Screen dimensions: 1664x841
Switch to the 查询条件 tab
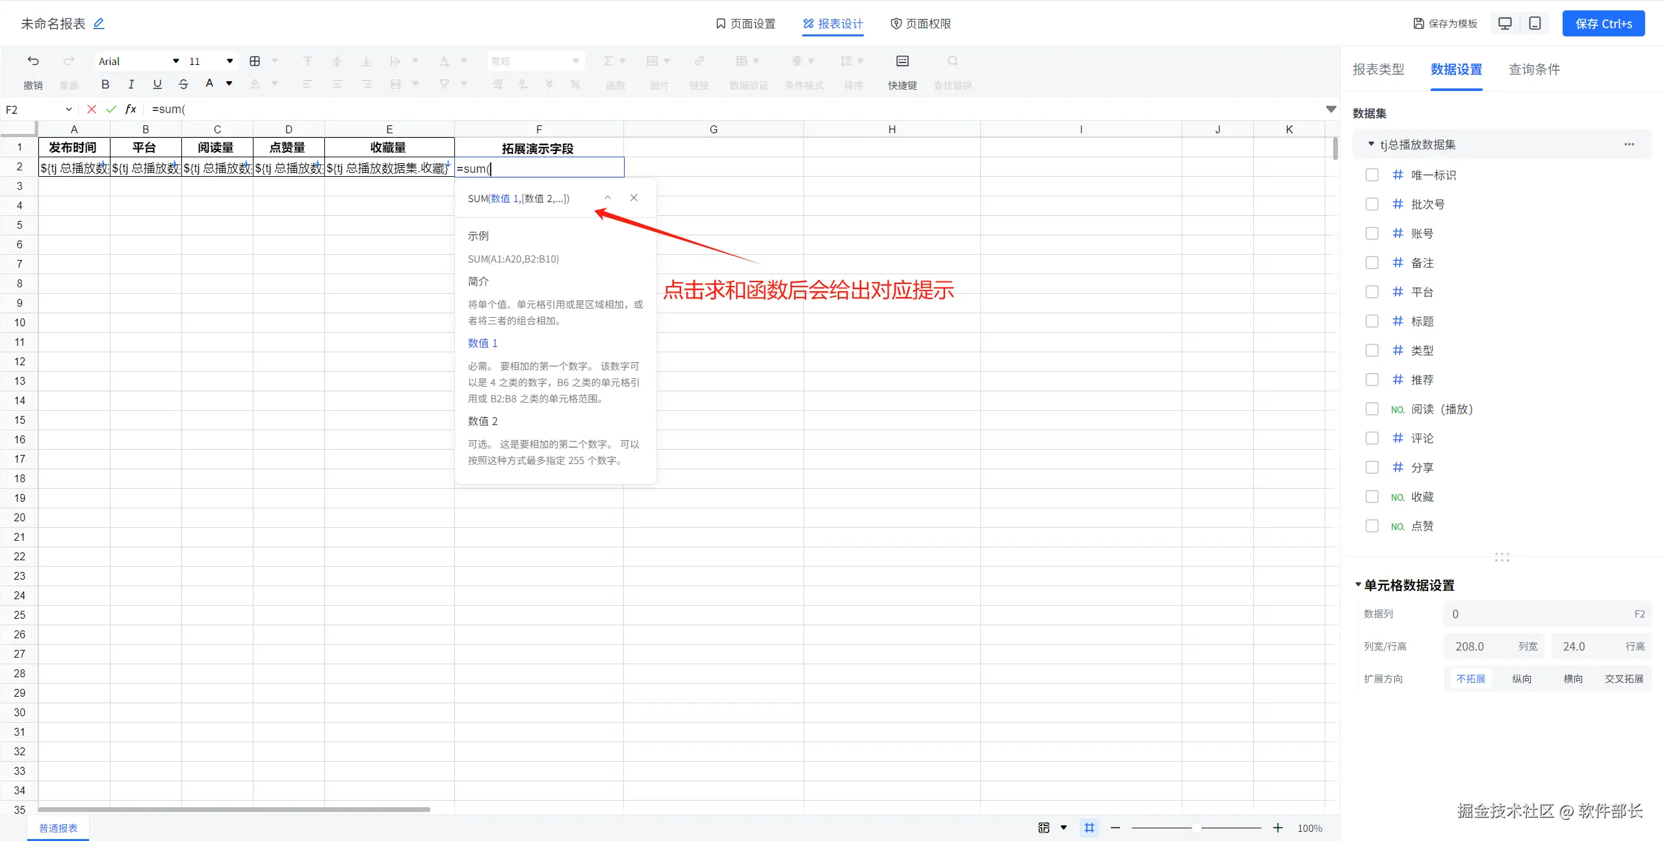(1534, 70)
